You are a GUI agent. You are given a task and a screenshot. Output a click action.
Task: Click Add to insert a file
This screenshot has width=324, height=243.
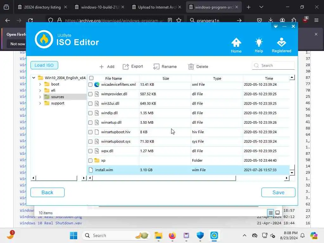[x=107, y=66]
